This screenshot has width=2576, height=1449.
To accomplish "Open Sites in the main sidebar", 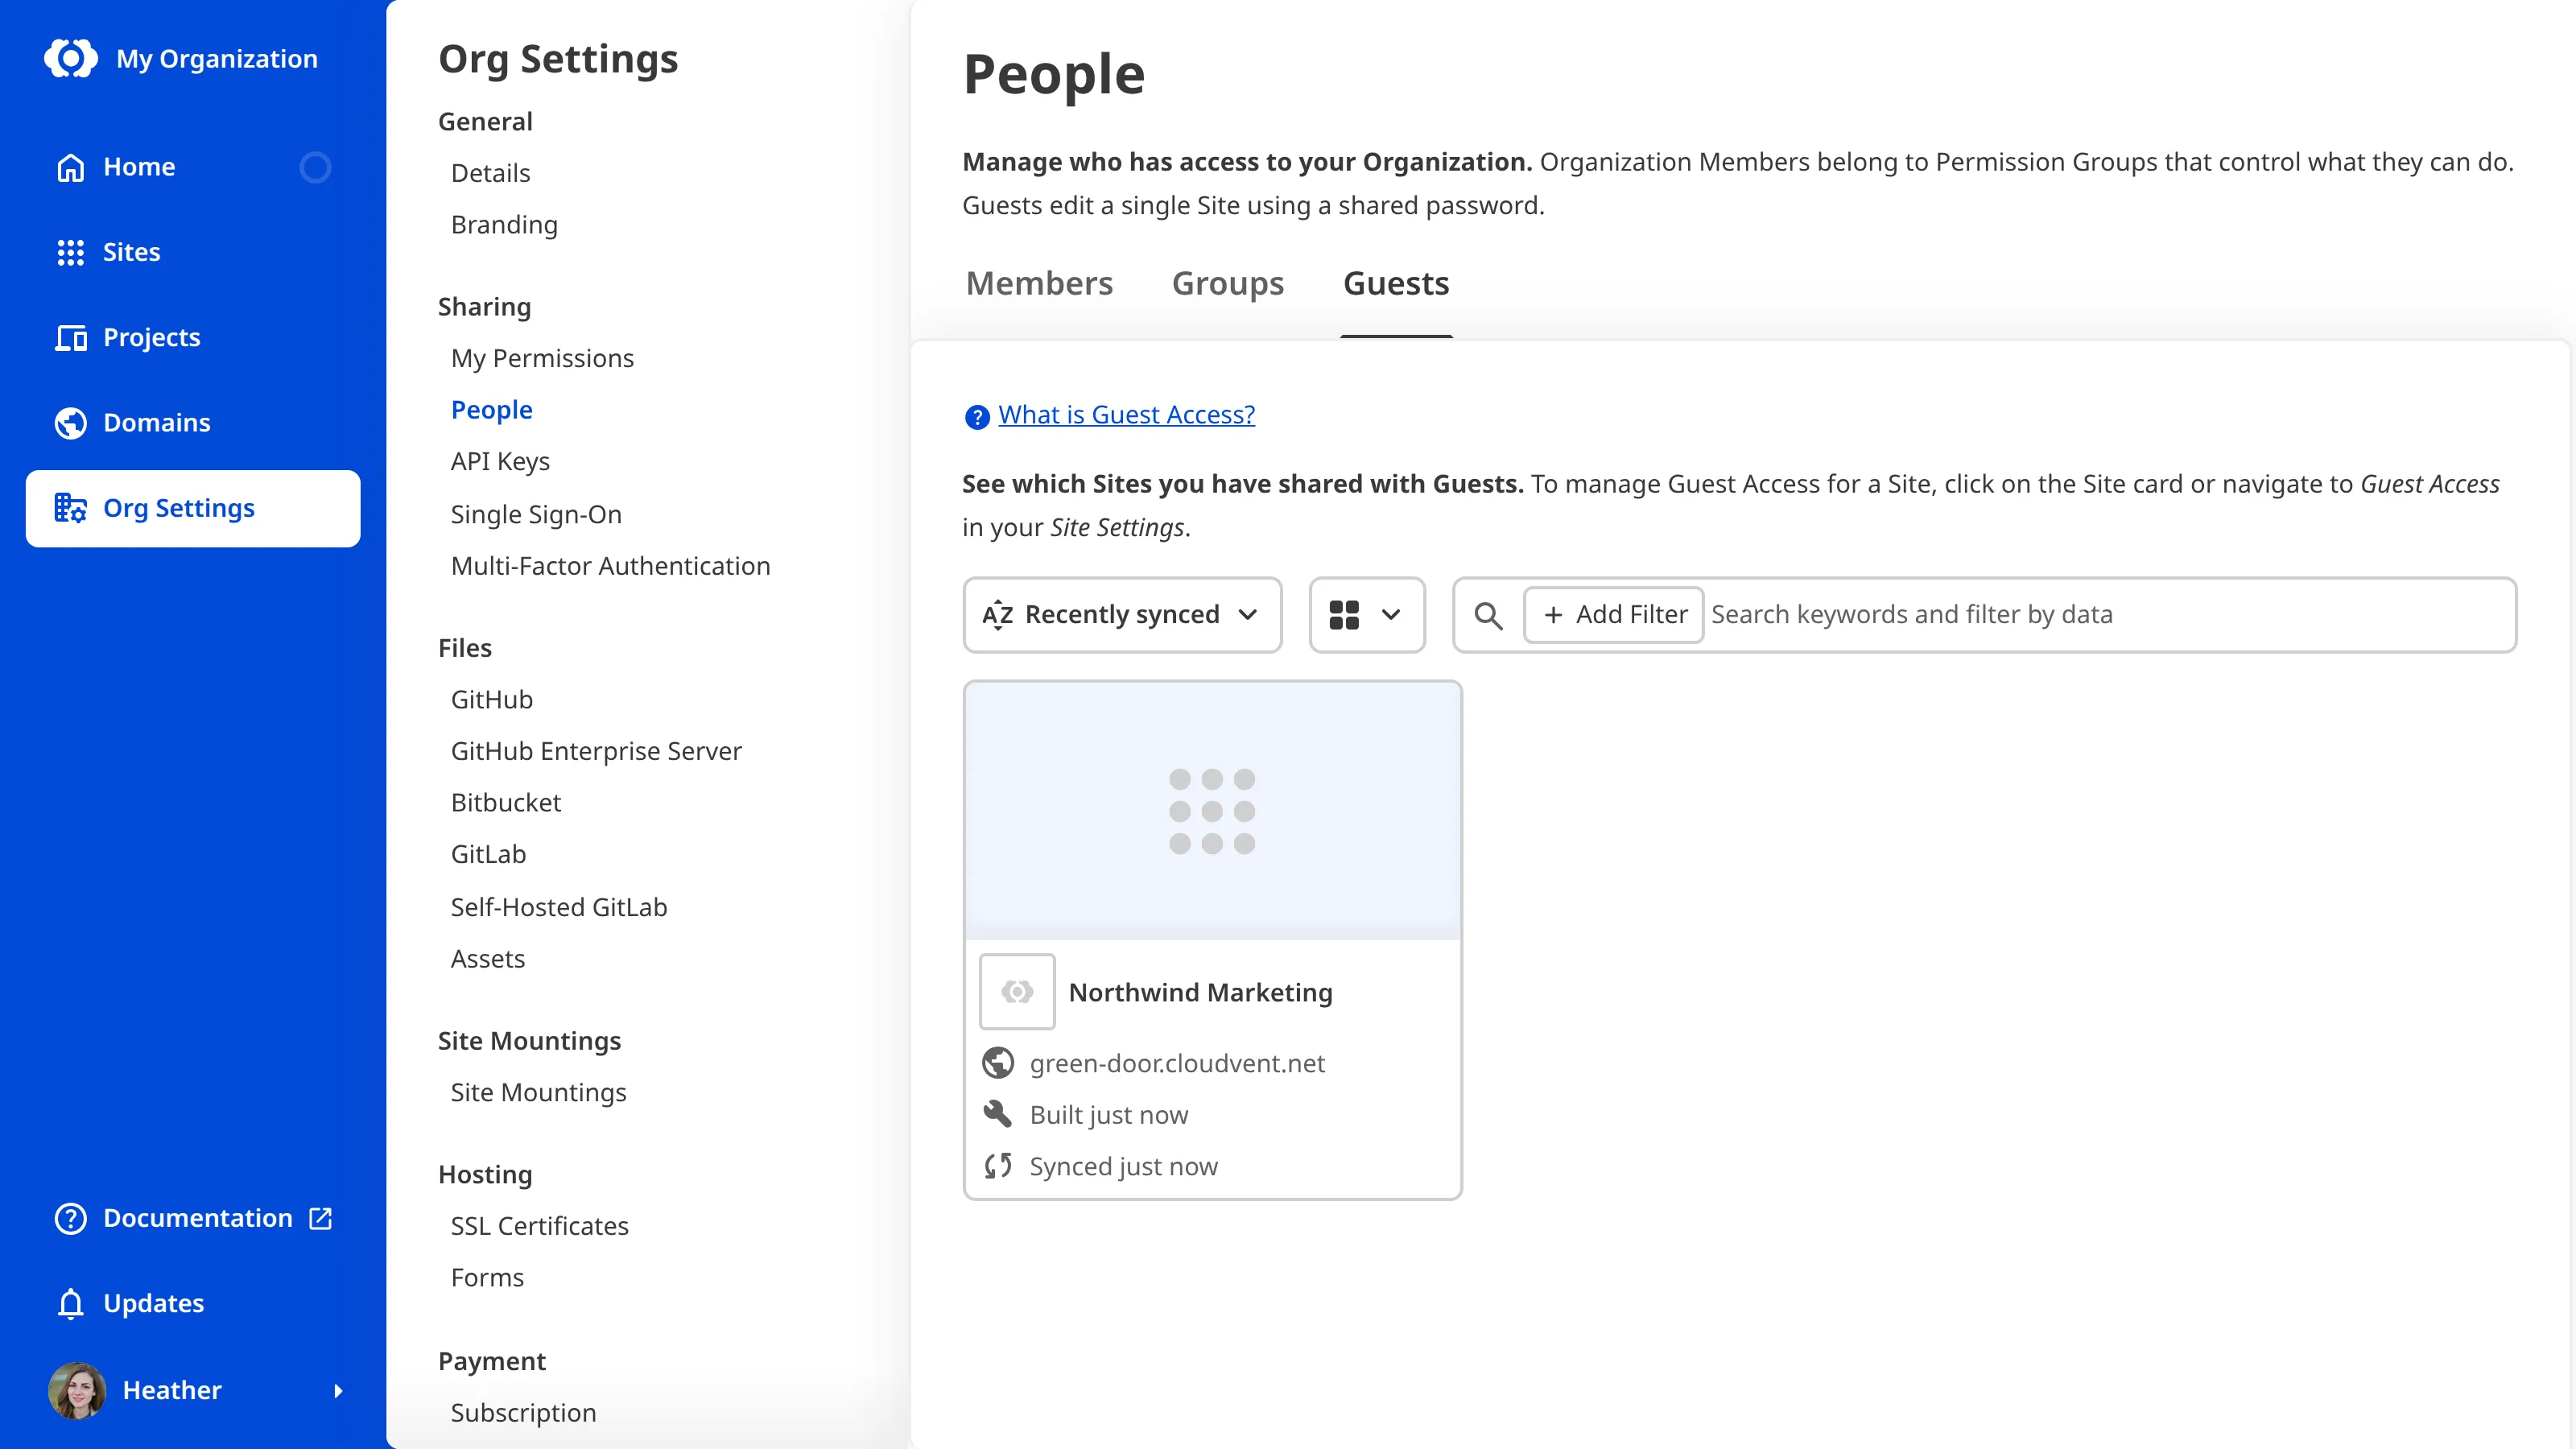I will [x=193, y=252].
